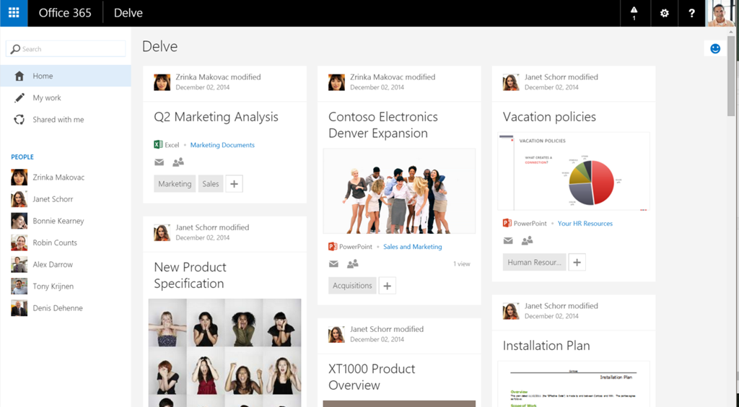Viewport: 739px width, 407px height.
Task: Open the Q2 Marketing Analysis title
Action: tap(216, 117)
